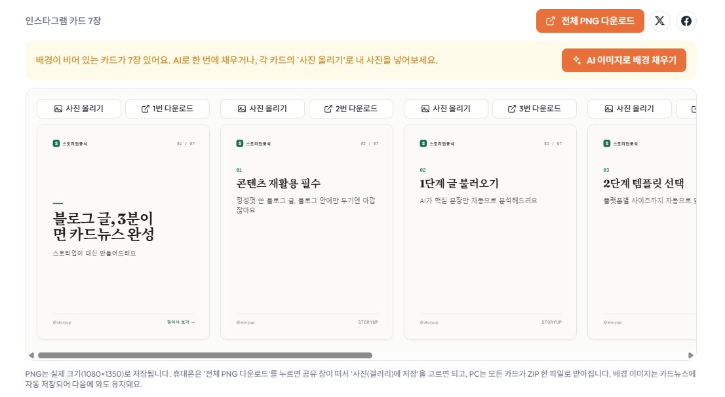725x397 pixels.
Task: Click AI 이미지로 배경 채우기 button
Action: (x=624, y=60)
